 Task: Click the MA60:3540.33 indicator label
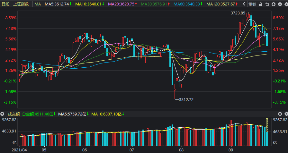tap(188, 4)
